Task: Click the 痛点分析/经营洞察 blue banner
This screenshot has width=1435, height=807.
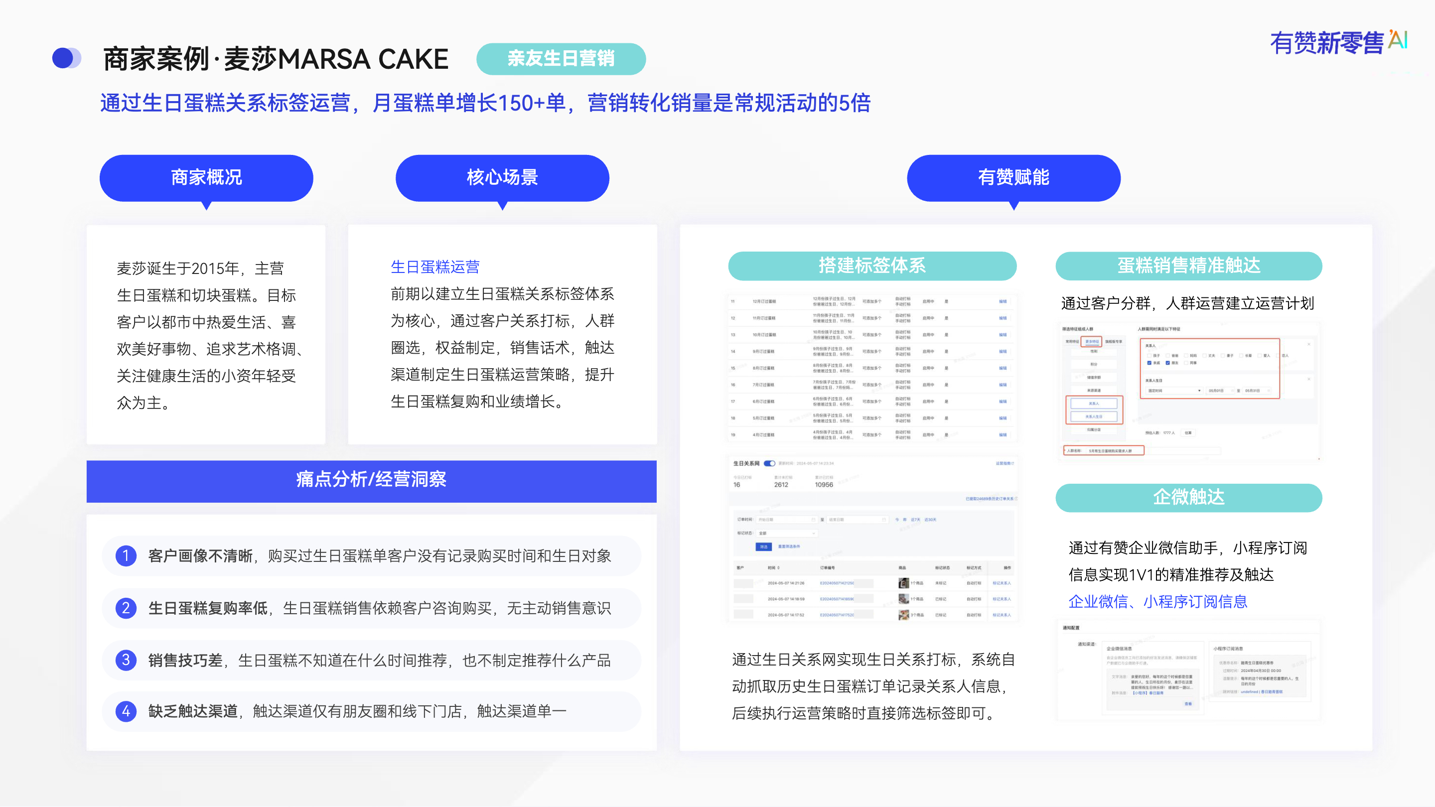Action: tap(371, 481)
